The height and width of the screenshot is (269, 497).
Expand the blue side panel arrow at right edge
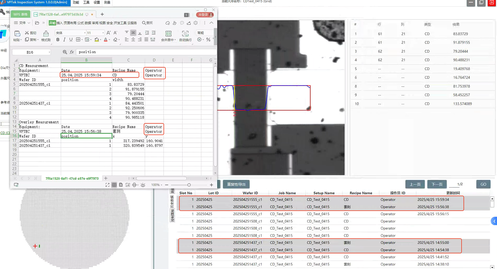tap(494, 221)
